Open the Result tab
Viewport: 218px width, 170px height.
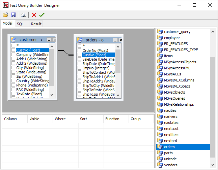coord(36,24)
